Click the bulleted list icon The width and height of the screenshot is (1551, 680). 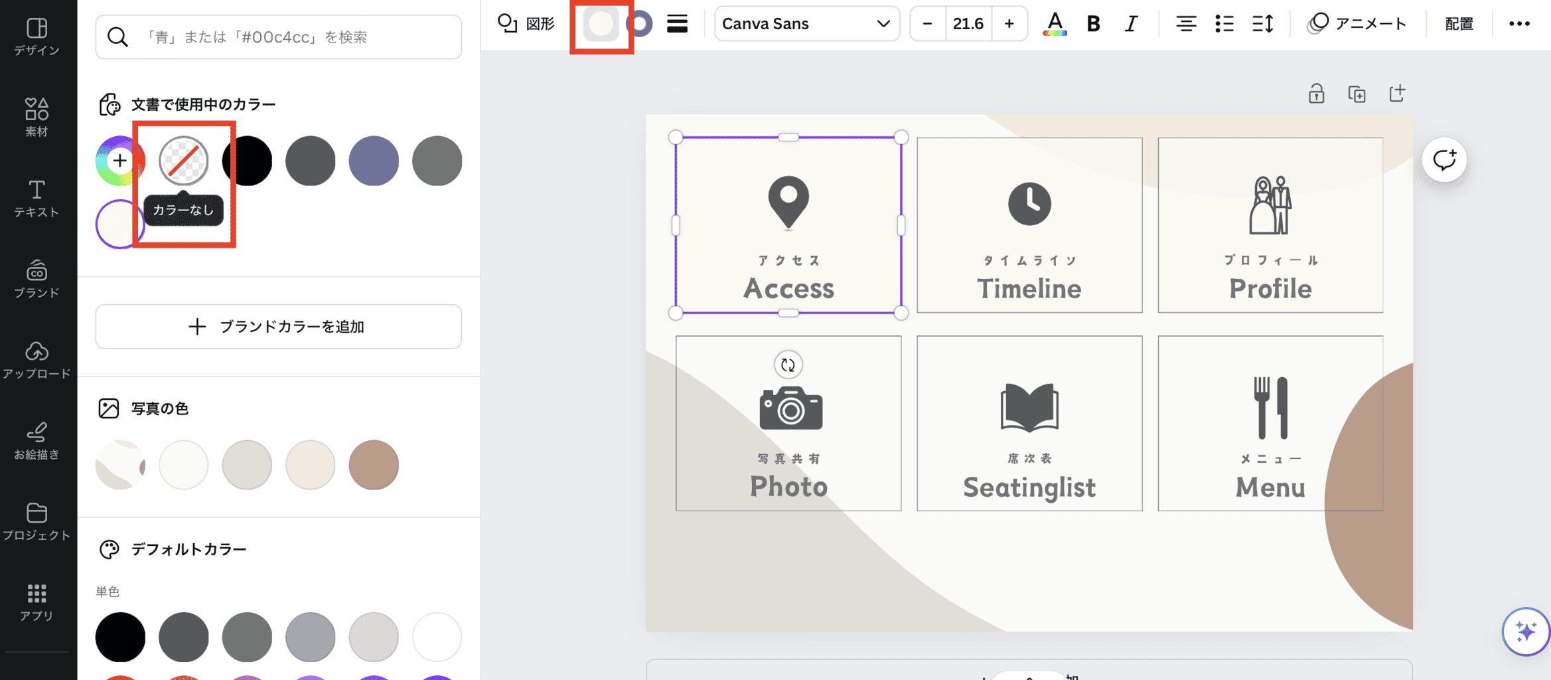point(1224,24)
